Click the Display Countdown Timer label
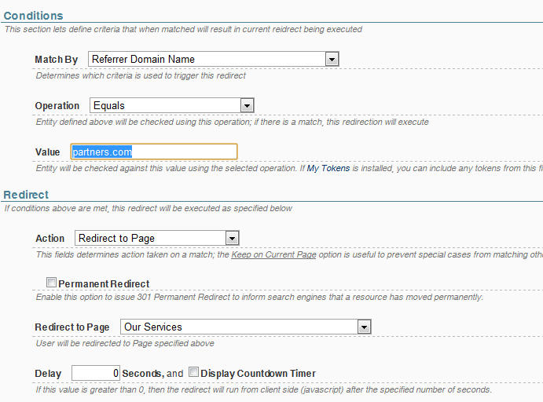 [258, 374]
